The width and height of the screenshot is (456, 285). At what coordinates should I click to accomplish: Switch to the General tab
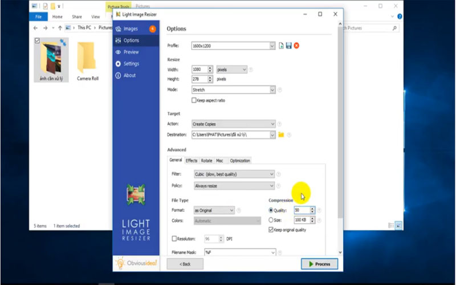click(176, 160)
